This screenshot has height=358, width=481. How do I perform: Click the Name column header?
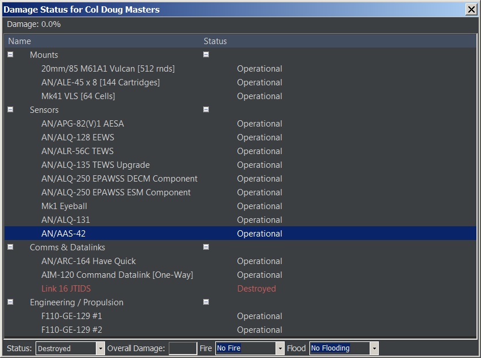[x=103, y=41]
